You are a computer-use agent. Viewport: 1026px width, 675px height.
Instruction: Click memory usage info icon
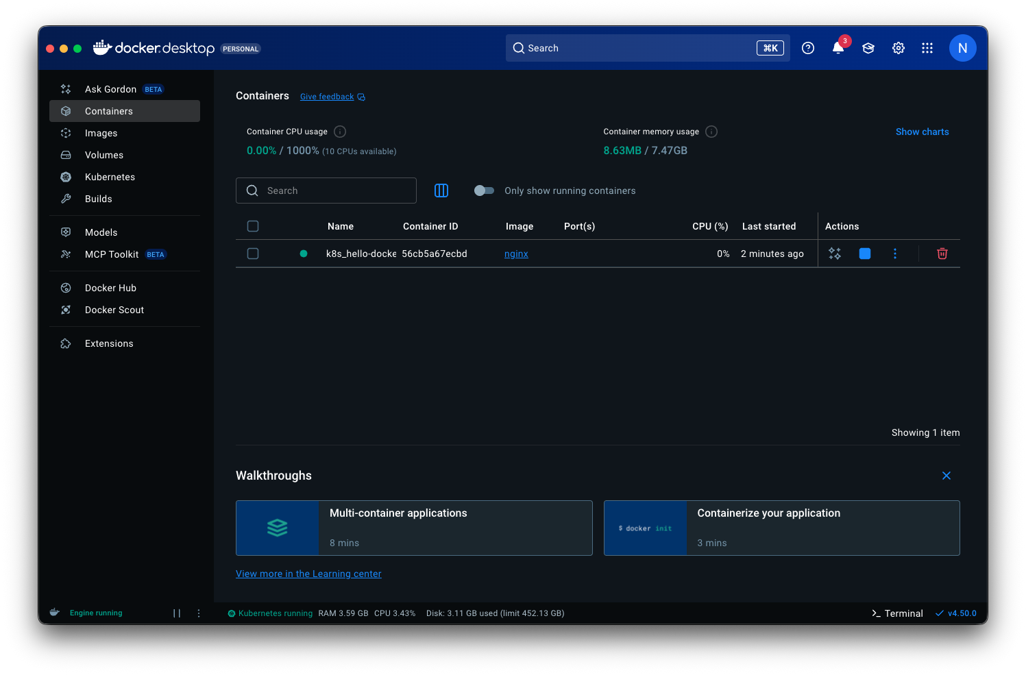coord(711,132)
